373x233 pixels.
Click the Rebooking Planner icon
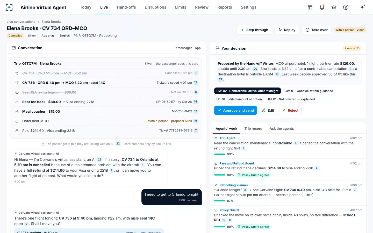[x=216, y=185]
